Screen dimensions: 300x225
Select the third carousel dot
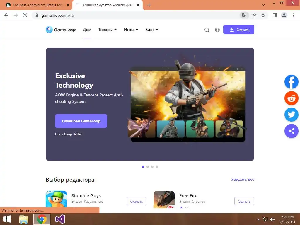tap(152, 167)
